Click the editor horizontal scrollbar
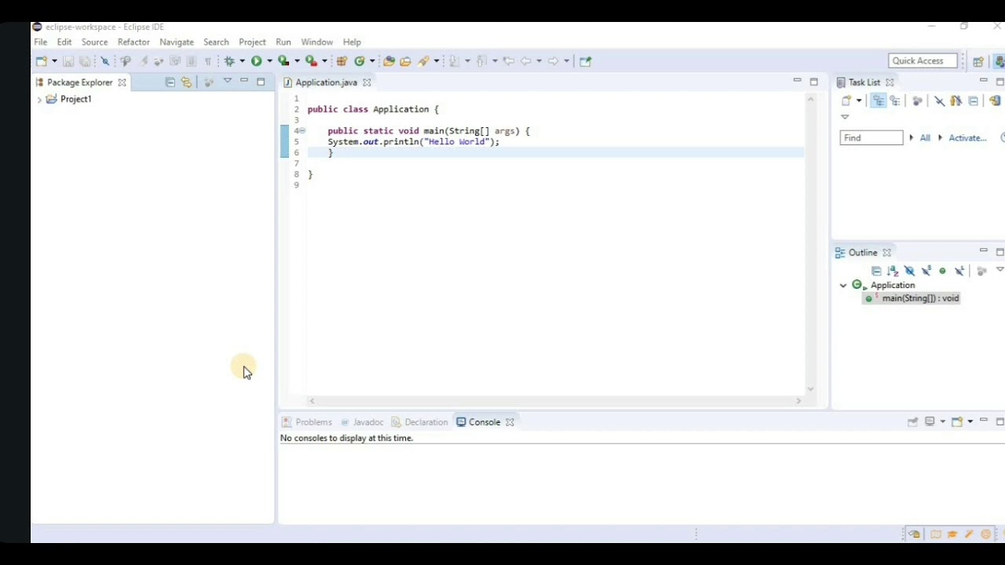The image size is (1005, 565). coord(554,401)
